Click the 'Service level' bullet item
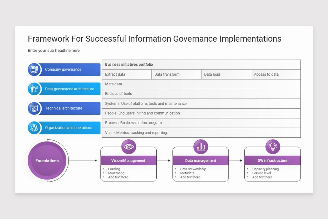The width and height of the screenshot is (328, 219). click(262, 173)
